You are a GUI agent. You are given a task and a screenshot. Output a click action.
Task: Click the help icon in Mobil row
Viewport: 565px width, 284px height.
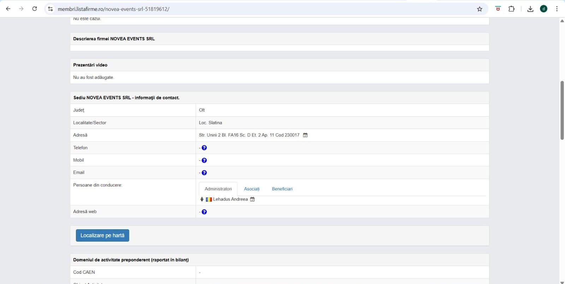[204, 160]
